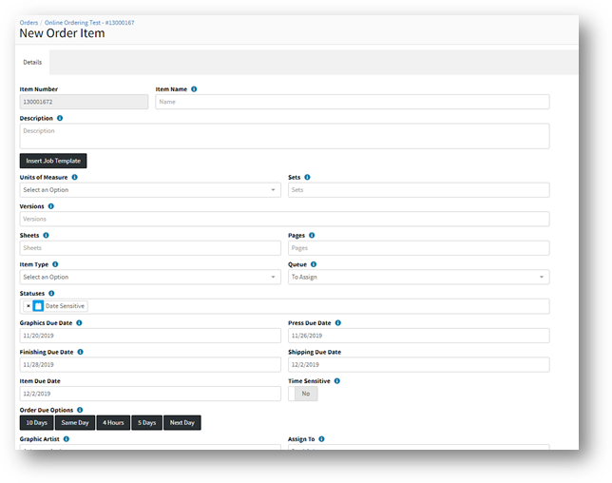Focus the Item Name field
This screenshot has width=612, height=483.
(x=353, y=102)
